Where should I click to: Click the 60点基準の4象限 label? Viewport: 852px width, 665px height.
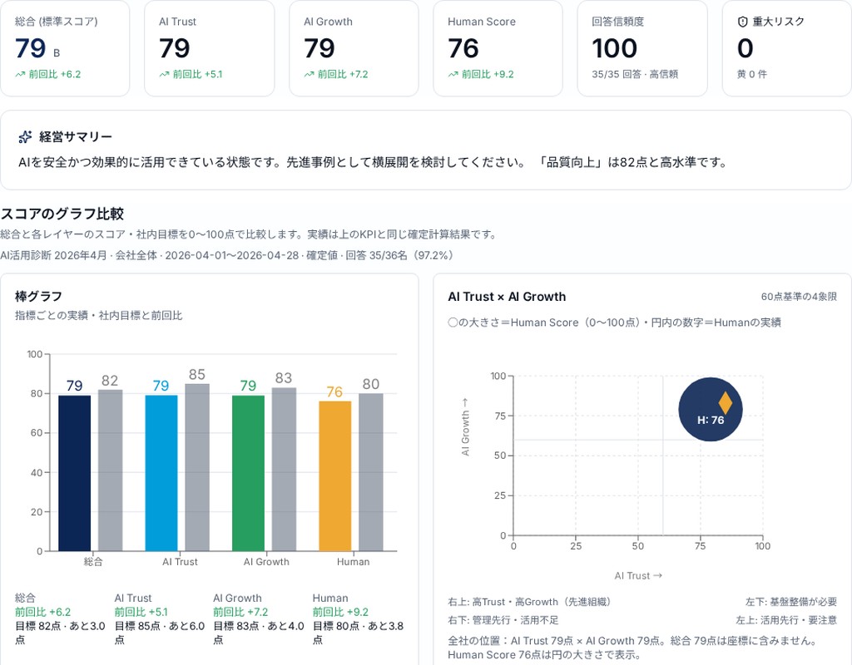tap(799, 297)
